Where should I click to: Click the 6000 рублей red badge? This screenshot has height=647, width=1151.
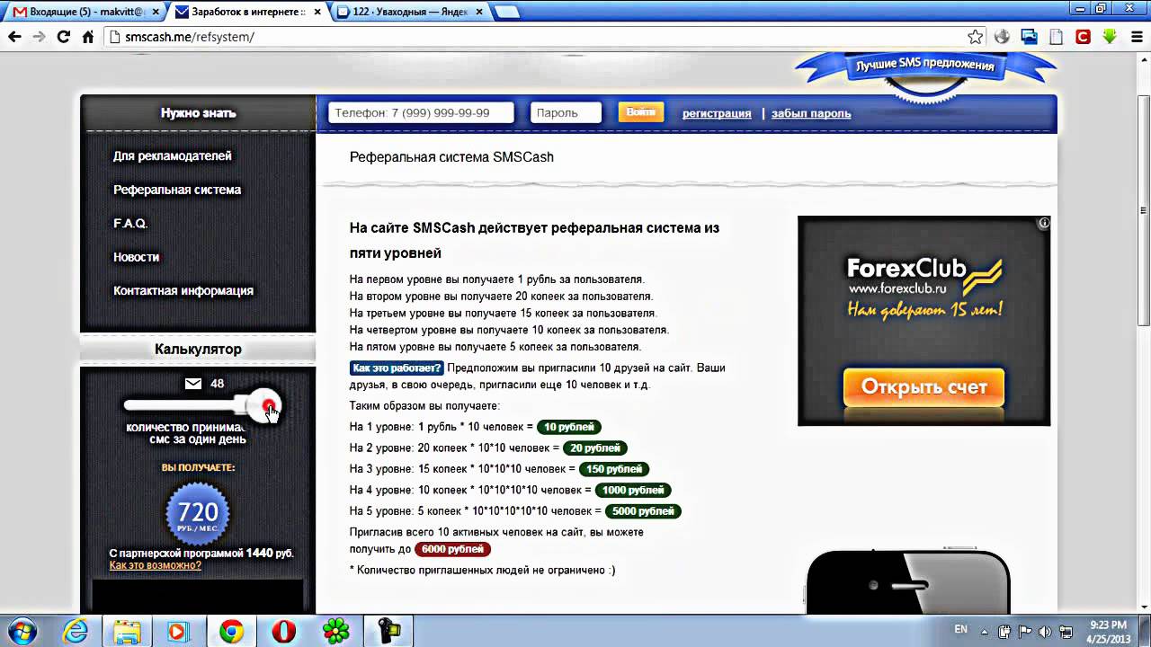[x=452, y=549]
